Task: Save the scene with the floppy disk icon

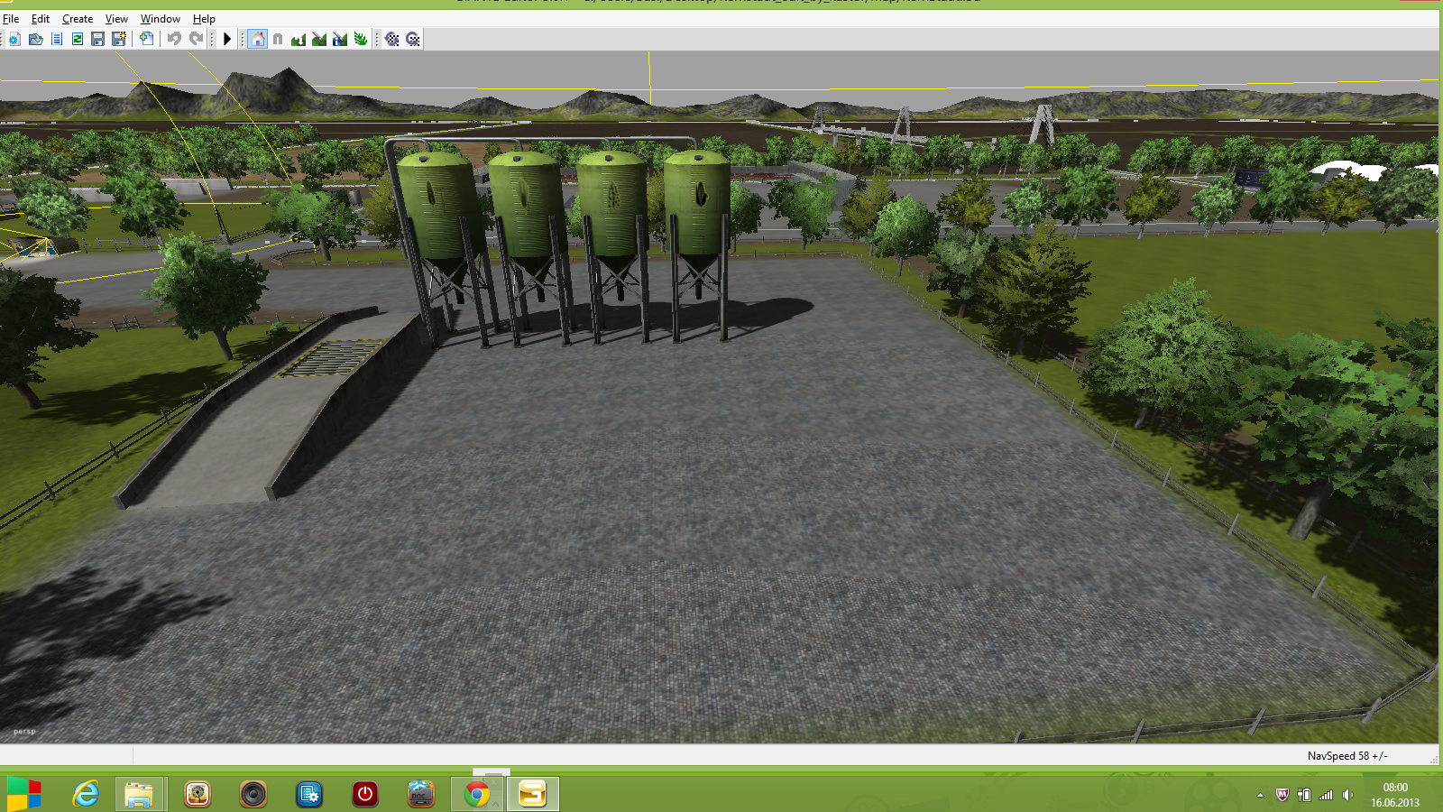Action: (98, 39)
